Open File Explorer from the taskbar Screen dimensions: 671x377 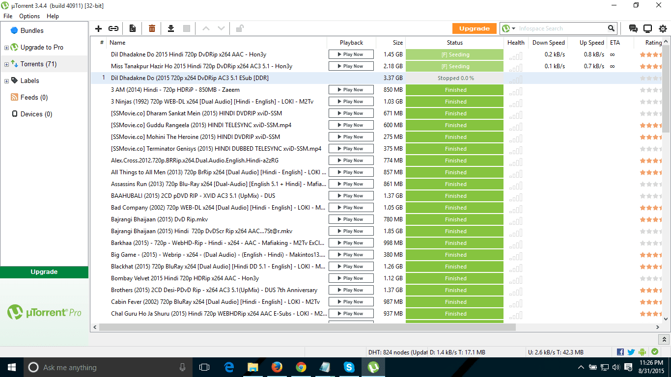point(253,367)
